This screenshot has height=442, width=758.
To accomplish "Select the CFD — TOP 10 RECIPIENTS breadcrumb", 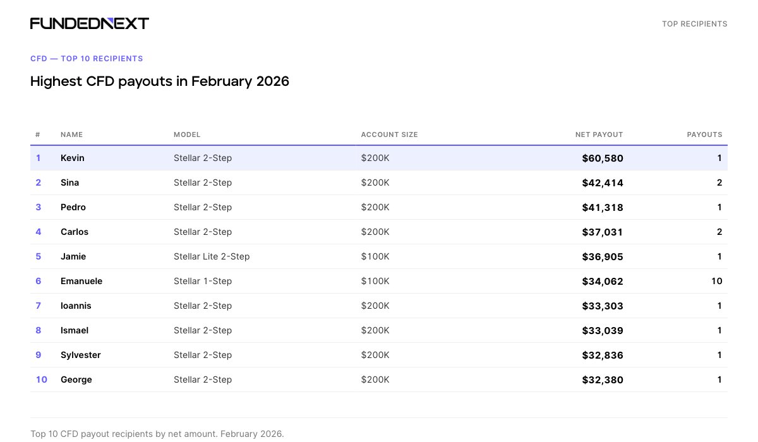I will (x=87, y=58).
